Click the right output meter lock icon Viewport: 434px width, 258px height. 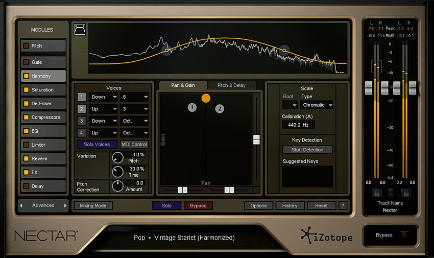click(x=405, y=193)
